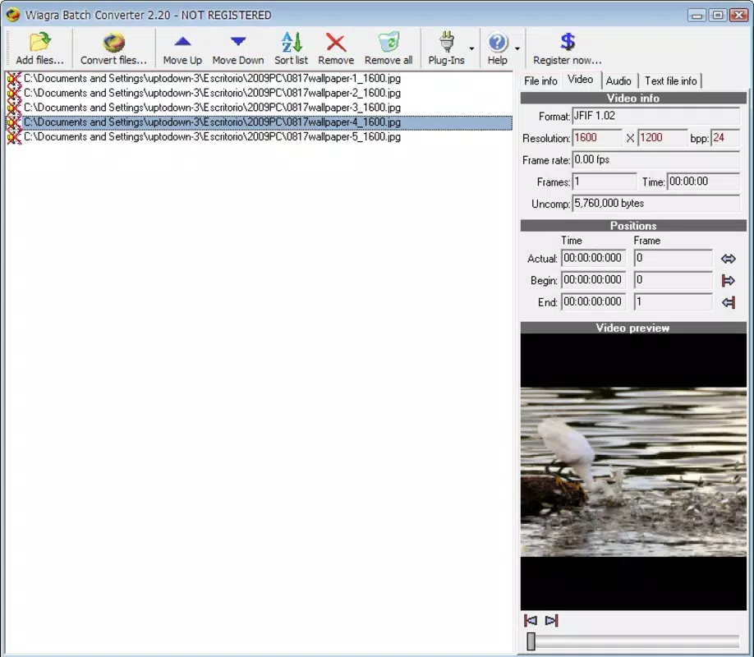
Task: Click the End time position field
Action: tap(593, 302)
